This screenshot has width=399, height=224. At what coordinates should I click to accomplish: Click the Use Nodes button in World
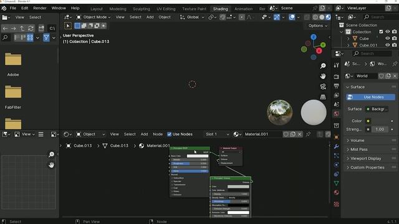coord(370,97)
